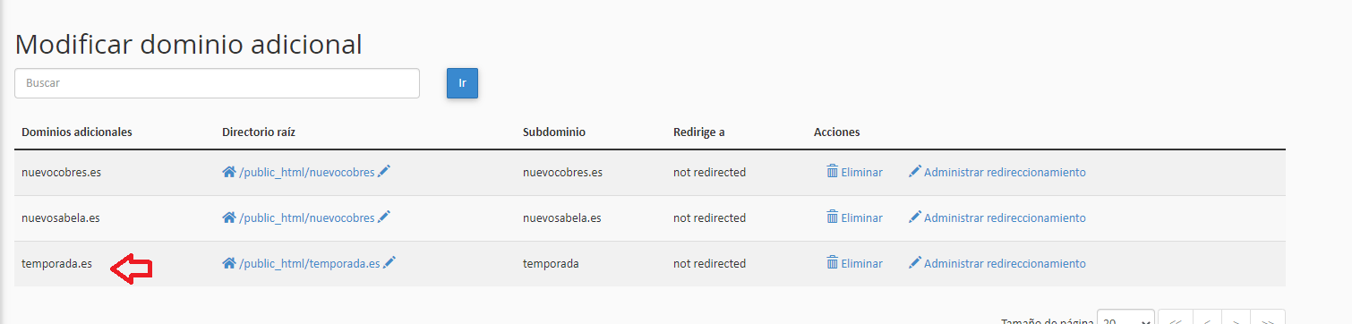Click home icon in temporada.es row
The image size is (1352, 324).
tap(229, 263)
